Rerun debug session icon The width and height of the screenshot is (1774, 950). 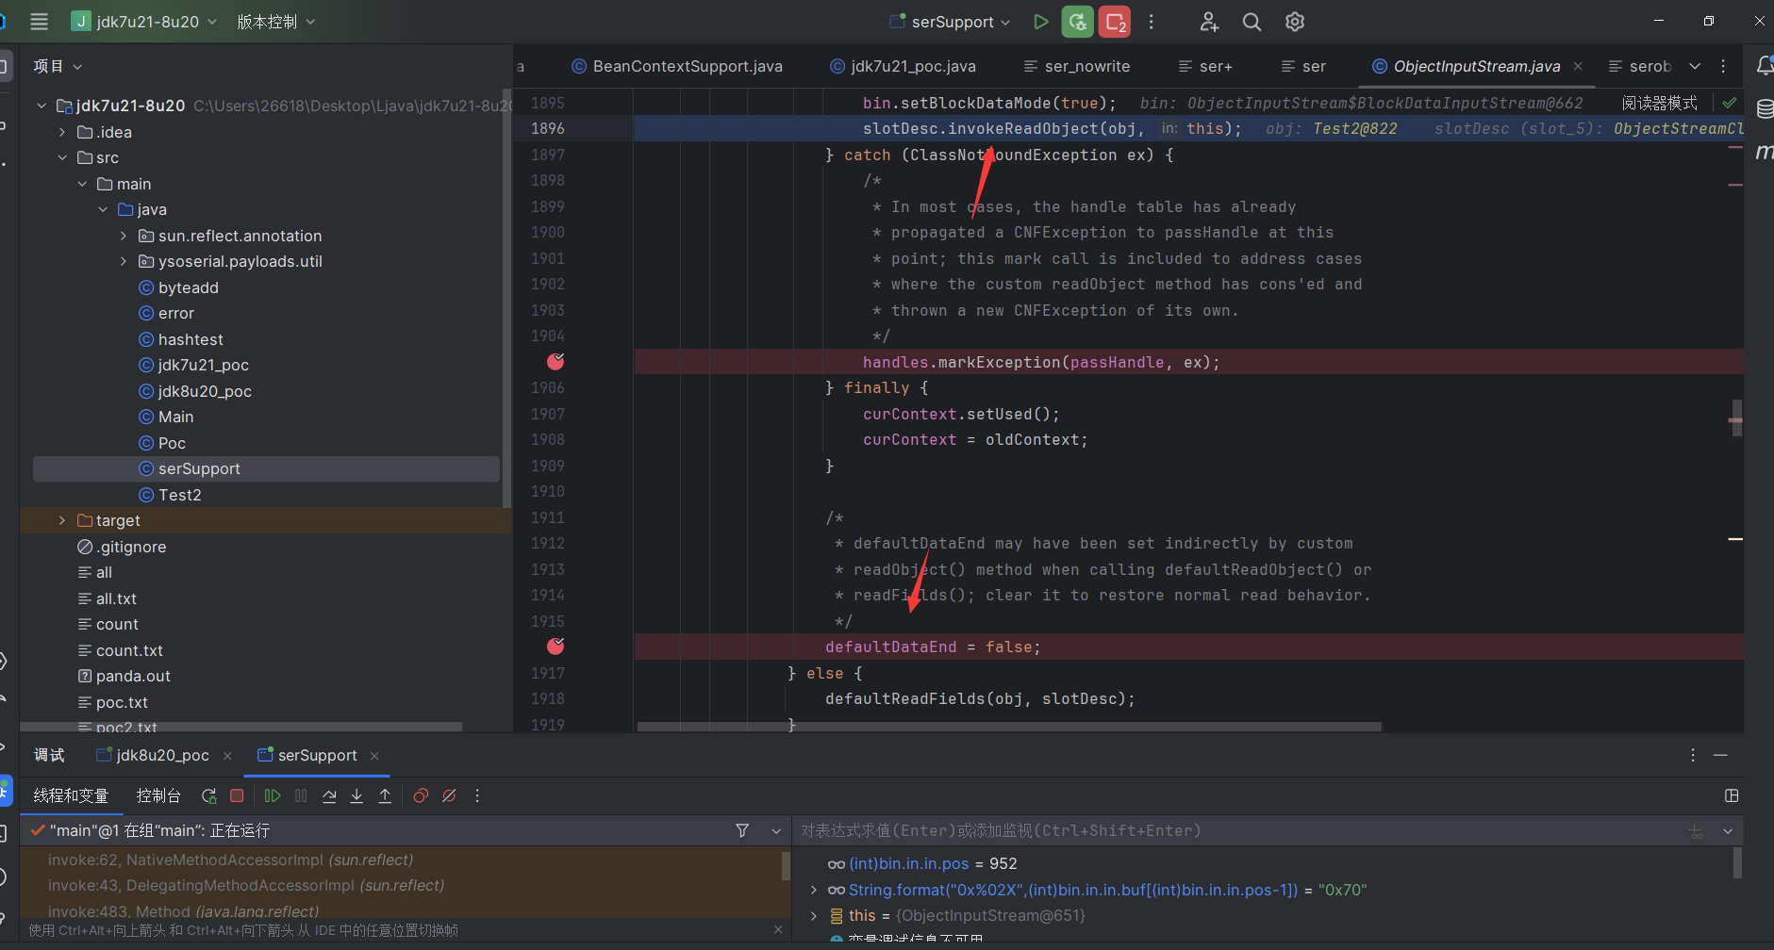point(209,795)
